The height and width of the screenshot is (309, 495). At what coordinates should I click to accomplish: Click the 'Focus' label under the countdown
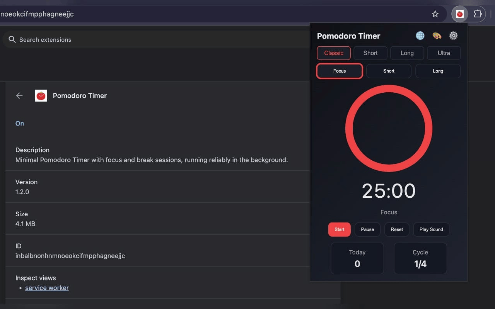pos(389,212)
